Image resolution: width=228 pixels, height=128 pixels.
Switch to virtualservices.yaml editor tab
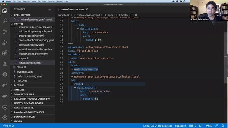tap(73, 9)
